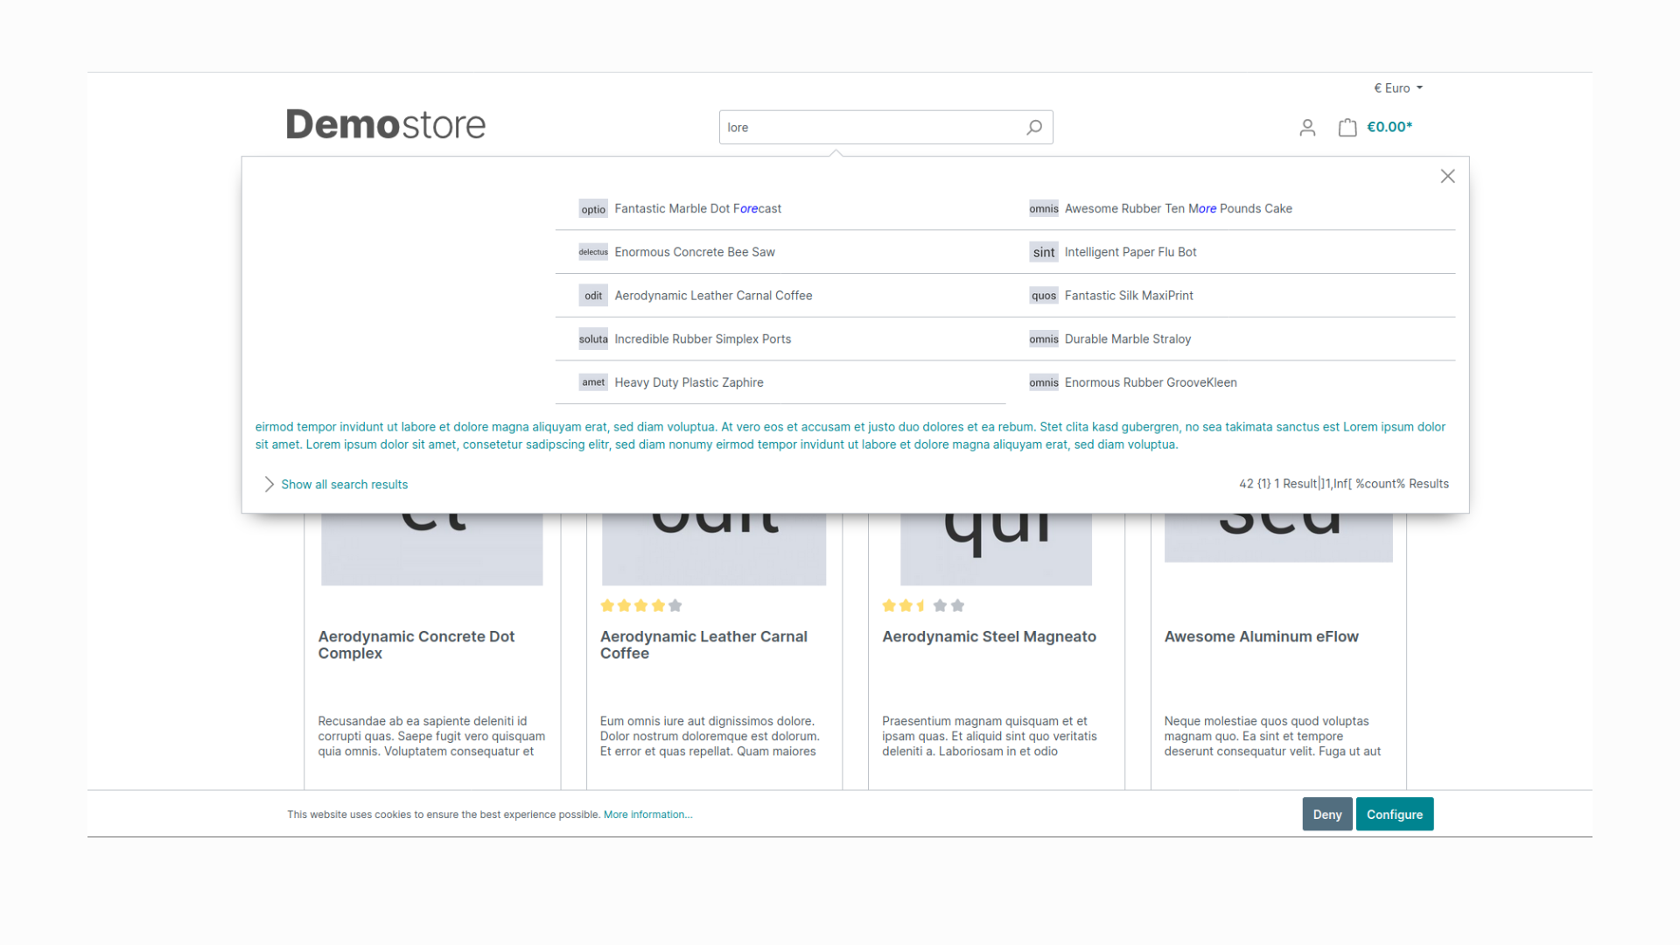Click star rating on Aerodynamic Leather Carnal Coffee card
Viewport: 1680px width, 945px height.
click(641, 605)
